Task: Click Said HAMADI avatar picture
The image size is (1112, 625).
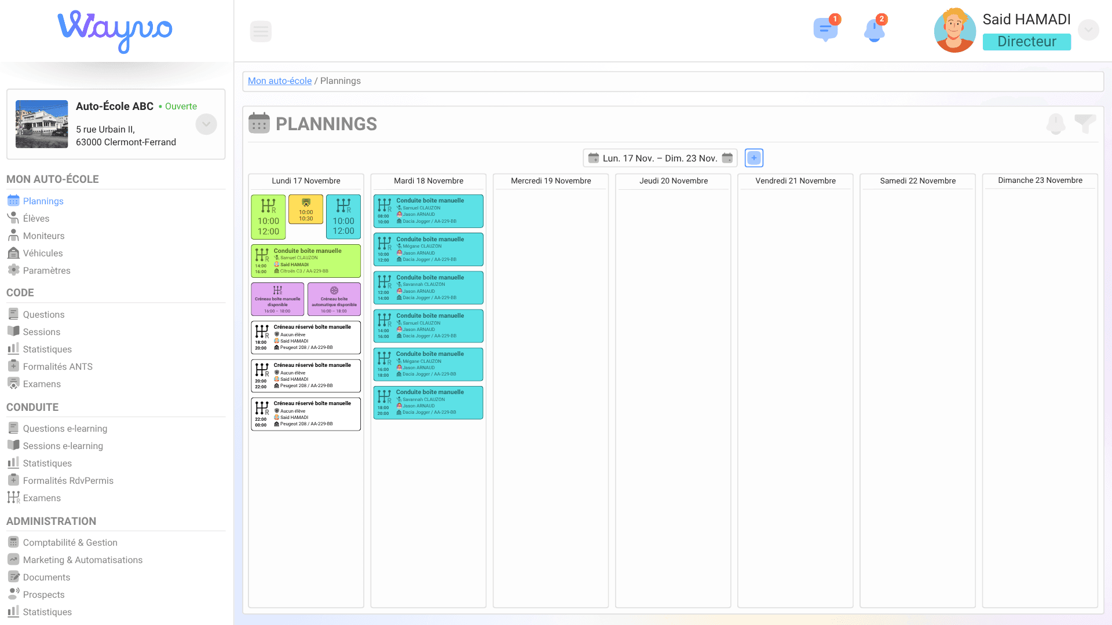Action: (x=954, y=30)
